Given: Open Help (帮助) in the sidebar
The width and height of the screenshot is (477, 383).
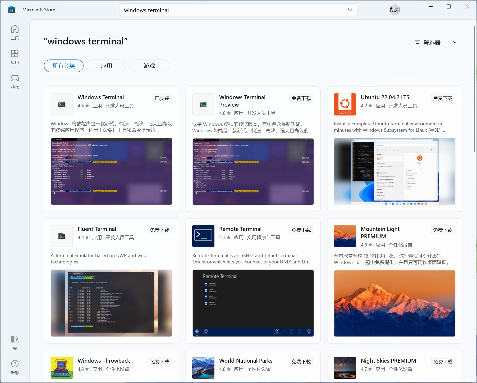Looking at the screenshot, I should pyautogui.click(x=15, y=367).
